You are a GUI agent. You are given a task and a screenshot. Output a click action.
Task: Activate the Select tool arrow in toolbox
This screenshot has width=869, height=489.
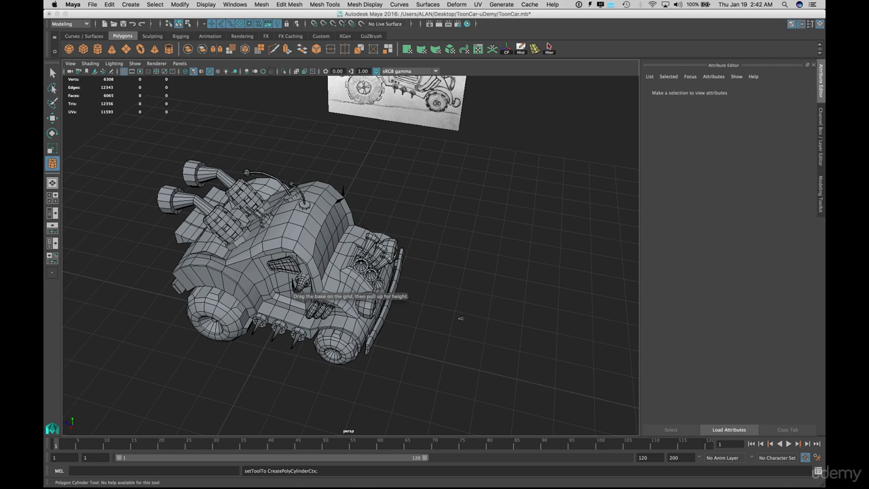click(52, 73)
